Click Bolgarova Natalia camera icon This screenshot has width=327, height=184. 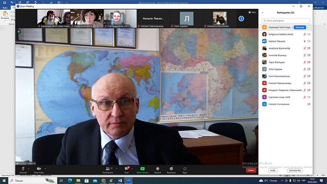[309, 34]
